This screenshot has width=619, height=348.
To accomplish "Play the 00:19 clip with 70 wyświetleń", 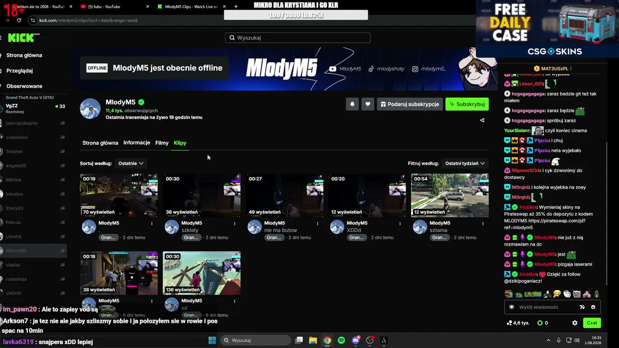I will 118,195.
